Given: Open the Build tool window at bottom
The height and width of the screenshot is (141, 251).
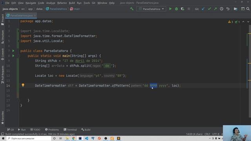Looking at the screenshot, I should click(x=86, y=130).
